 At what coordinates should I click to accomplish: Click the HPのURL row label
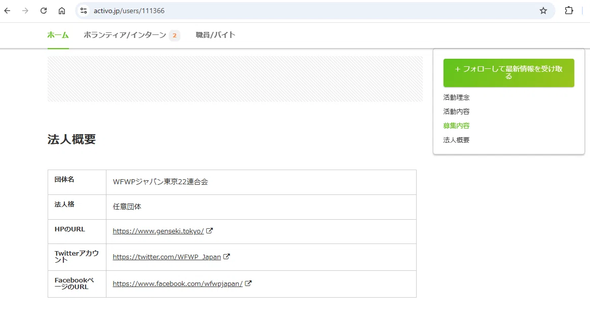[69, 229]
